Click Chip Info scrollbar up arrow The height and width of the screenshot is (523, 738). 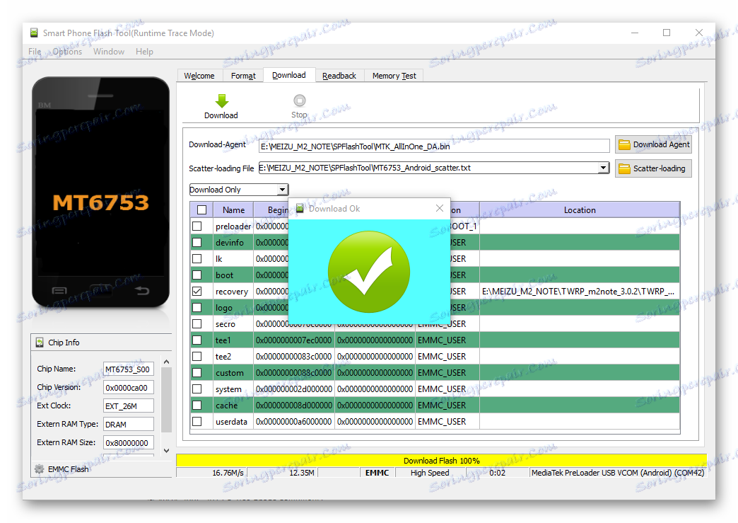pos(166,362)
